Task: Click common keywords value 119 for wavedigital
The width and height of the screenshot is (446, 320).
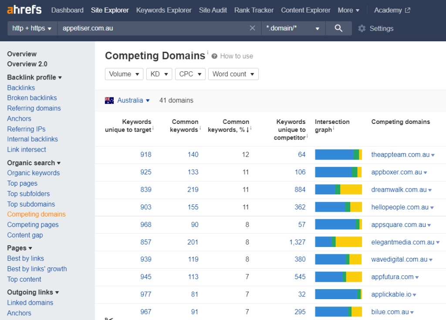Action: (x=193, y=259)
